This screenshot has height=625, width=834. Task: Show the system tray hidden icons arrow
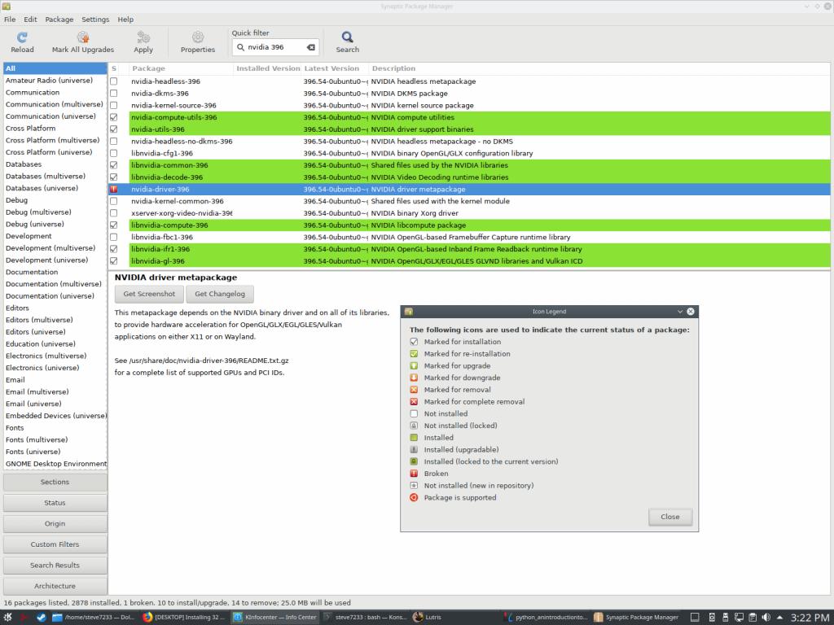[780, 617]
